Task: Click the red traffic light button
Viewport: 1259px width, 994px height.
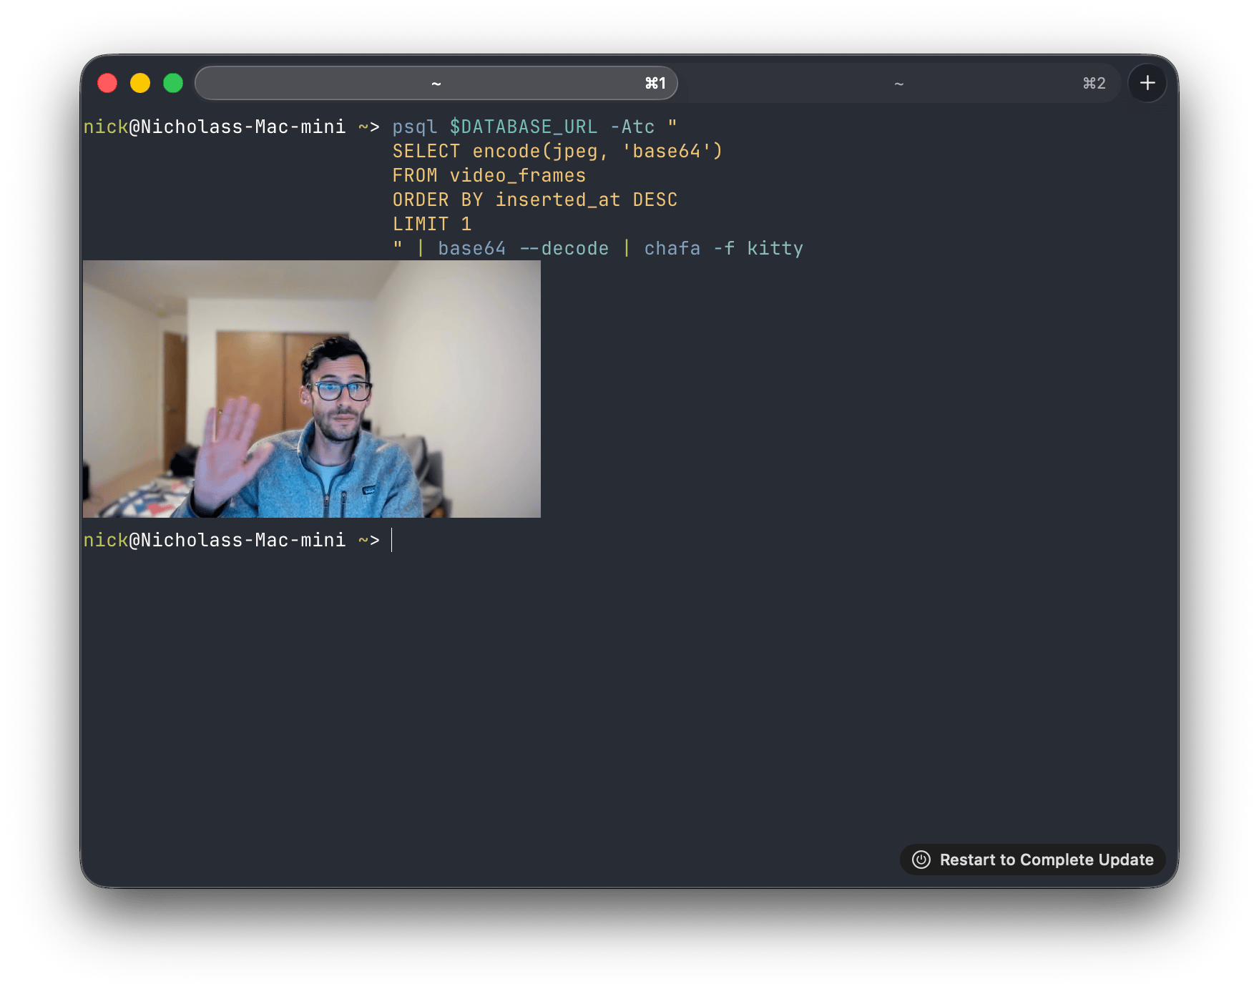Action: (x=107, y=83)
